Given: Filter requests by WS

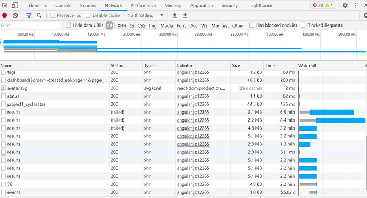Looking at the screenshot, I should (x=204, y=25).
